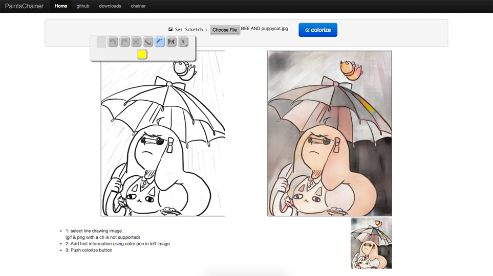Viewport: 493px width, 276px height.
Task: Select the highlighted pen tool
Action: (x=160, y=42)
